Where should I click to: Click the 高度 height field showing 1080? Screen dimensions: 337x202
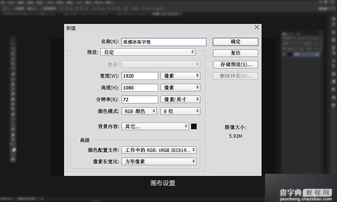click(140, 87)
